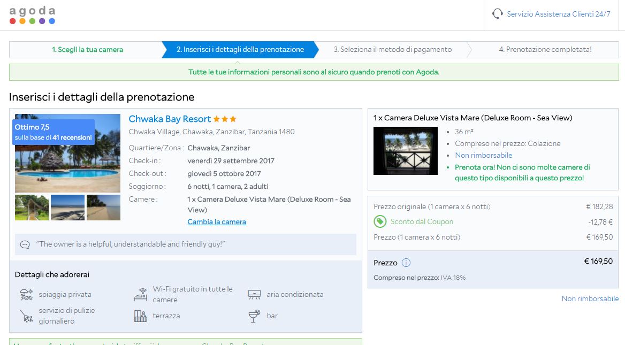Click the green secure information banner

coord(314,72)
